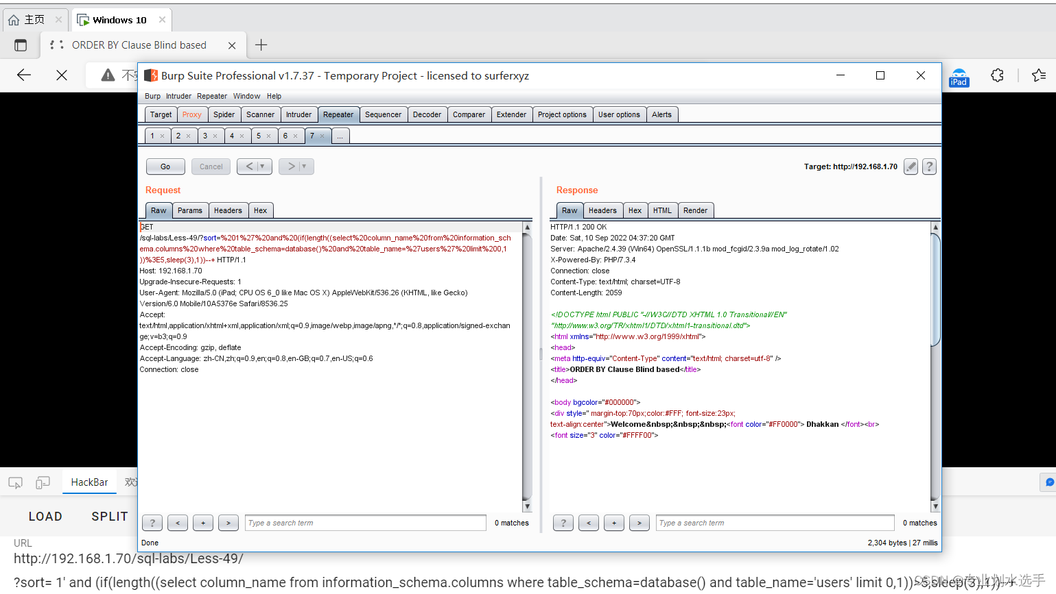The image size is (1056, 594).
Task: Switch to Repeater tab 5
Action: pyautogui.click(x=259, y=136)
